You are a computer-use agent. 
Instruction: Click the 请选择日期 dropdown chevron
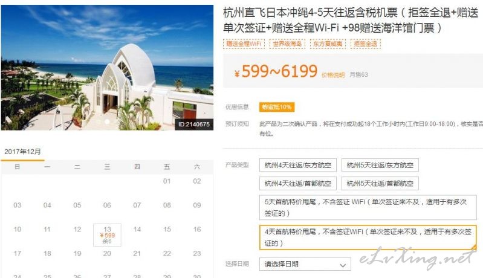tap(343, 265)
